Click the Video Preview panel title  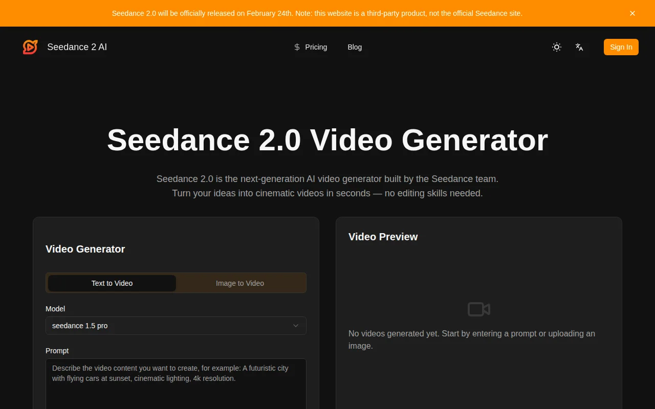(383, 237)
